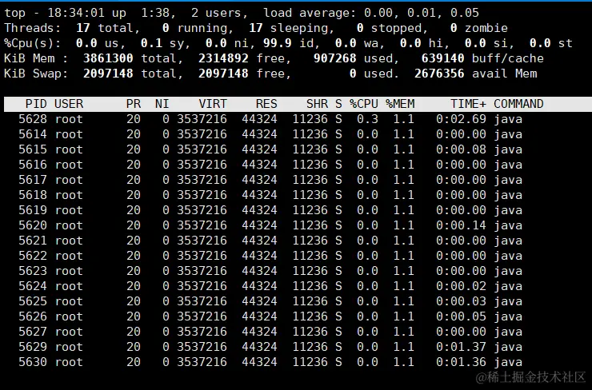Image resolution: width=592 pixels, height=390 pixels.
Task: Click the '0 zombie' count
Action: tap(479, 28)
